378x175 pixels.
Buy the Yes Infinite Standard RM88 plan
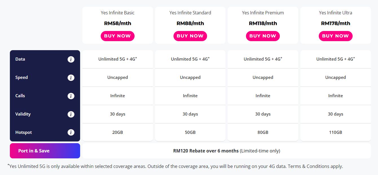tap(190, 36)
